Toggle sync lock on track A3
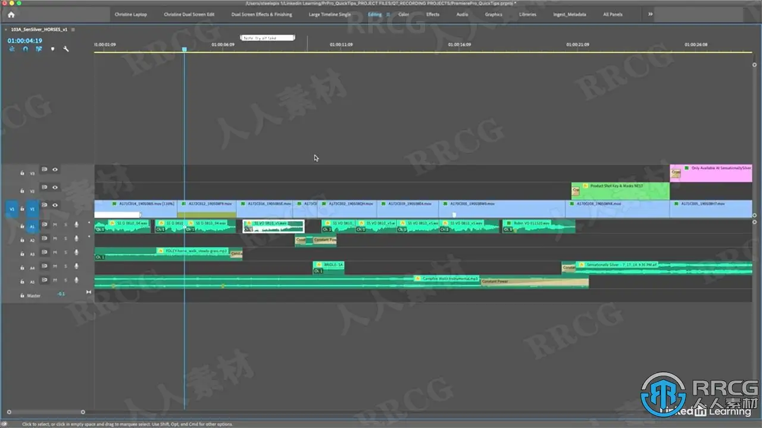 44,252
